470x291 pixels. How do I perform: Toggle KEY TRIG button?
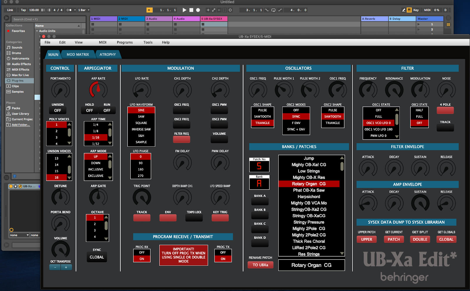point(220,218)
